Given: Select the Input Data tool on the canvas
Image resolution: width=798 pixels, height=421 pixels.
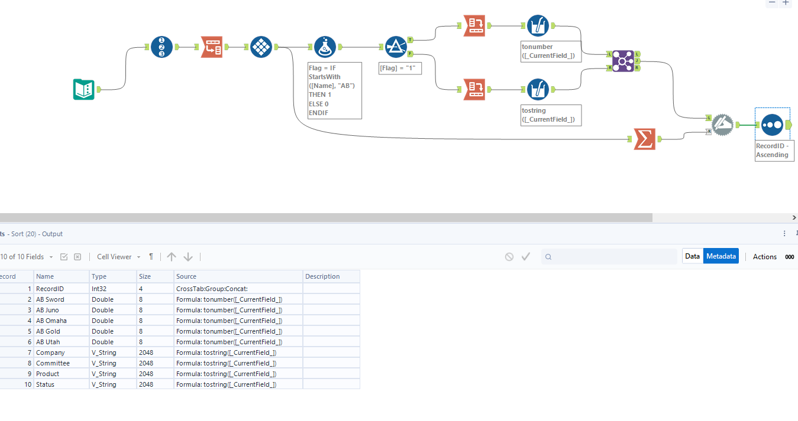Looking at the screenshot, I should 83,90.
